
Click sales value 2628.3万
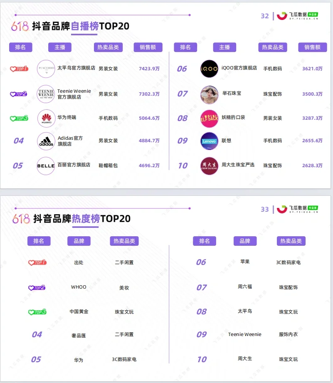pyautogui.click(x=312, y=166)
